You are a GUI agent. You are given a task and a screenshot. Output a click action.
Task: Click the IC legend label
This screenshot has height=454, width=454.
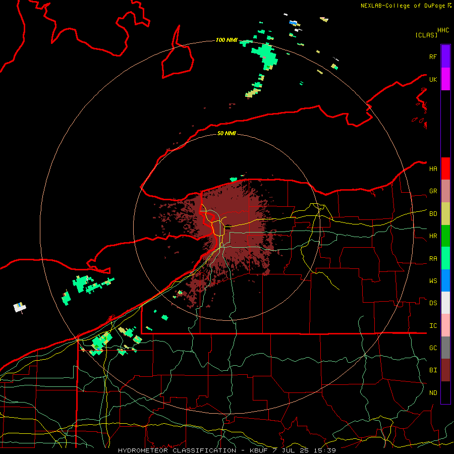[x=433, y=326]
